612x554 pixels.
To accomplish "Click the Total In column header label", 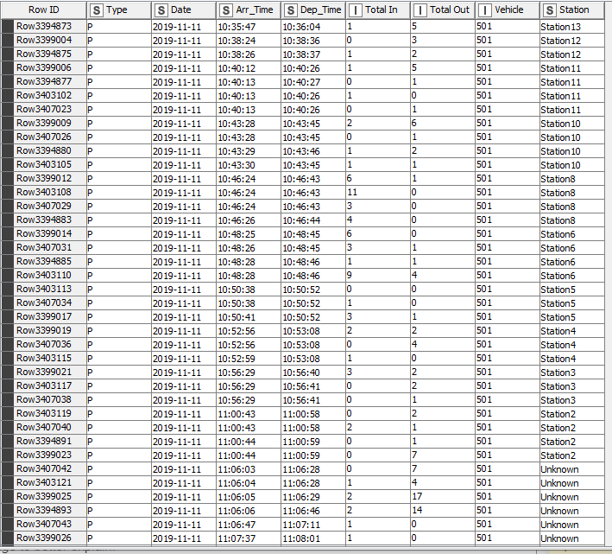I will pyautogui.click(x=382, y=10).
